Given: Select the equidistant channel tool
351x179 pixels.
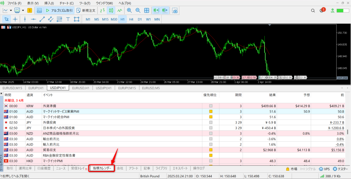Looking at the screenshot, I should pyautogui.click(x=51, y=19).
